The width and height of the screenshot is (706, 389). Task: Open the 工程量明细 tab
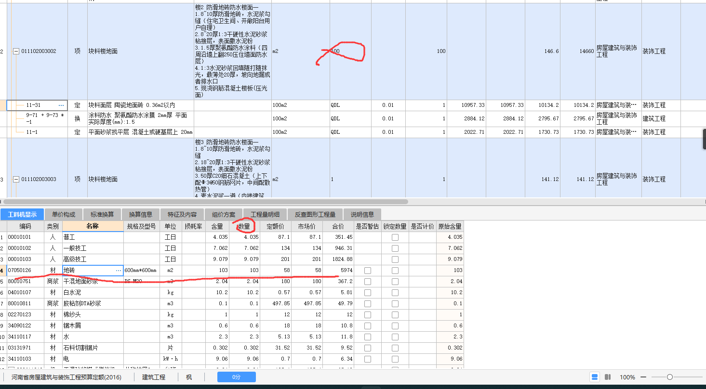265,214
